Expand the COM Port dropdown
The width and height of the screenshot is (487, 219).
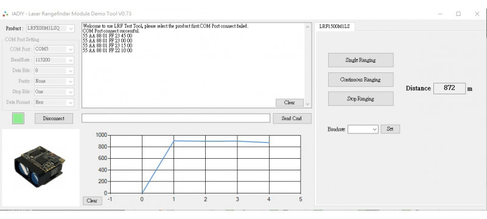[x=54, y=49]
